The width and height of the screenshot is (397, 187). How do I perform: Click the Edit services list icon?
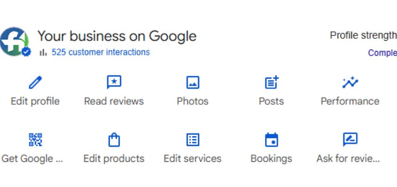point(192,140)
